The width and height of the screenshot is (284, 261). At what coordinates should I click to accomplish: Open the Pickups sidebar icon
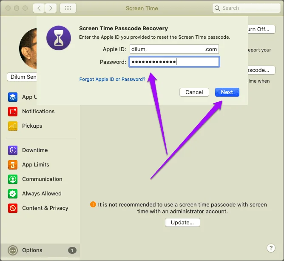pos(13,126)
